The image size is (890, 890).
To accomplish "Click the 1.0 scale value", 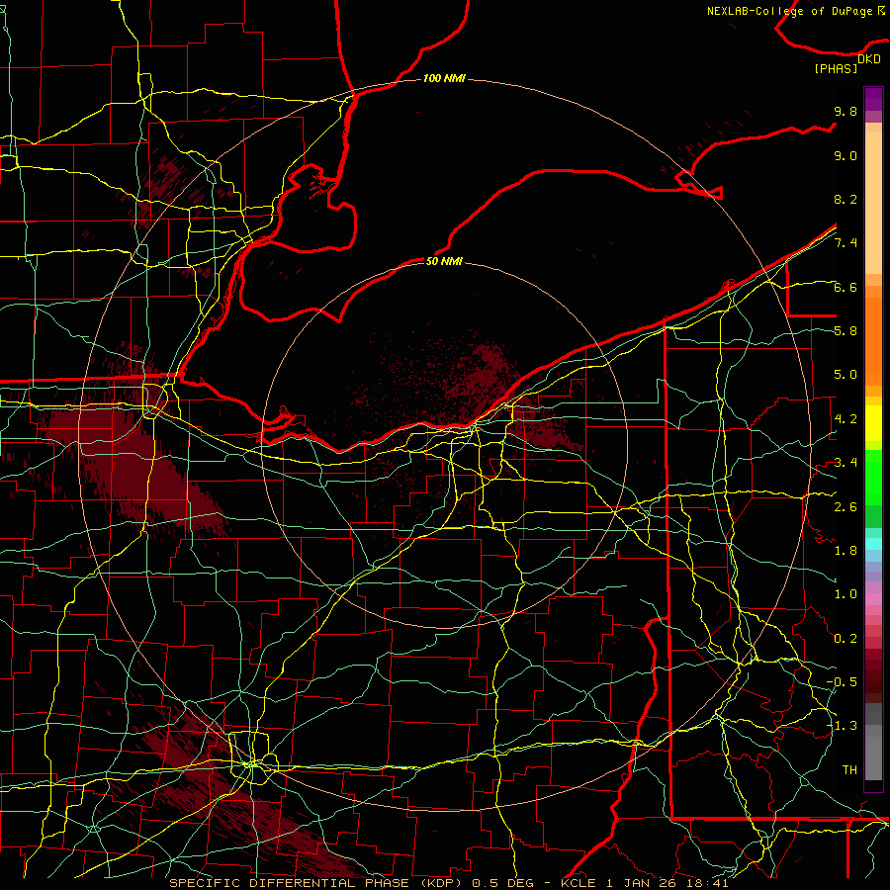I will point(845,594).
